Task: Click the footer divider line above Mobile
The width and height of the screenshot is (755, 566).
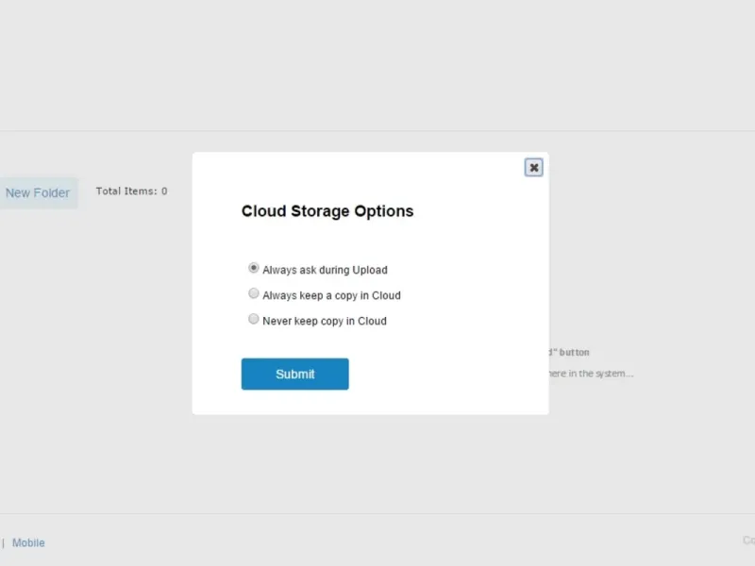Action: tap(377, 514)
